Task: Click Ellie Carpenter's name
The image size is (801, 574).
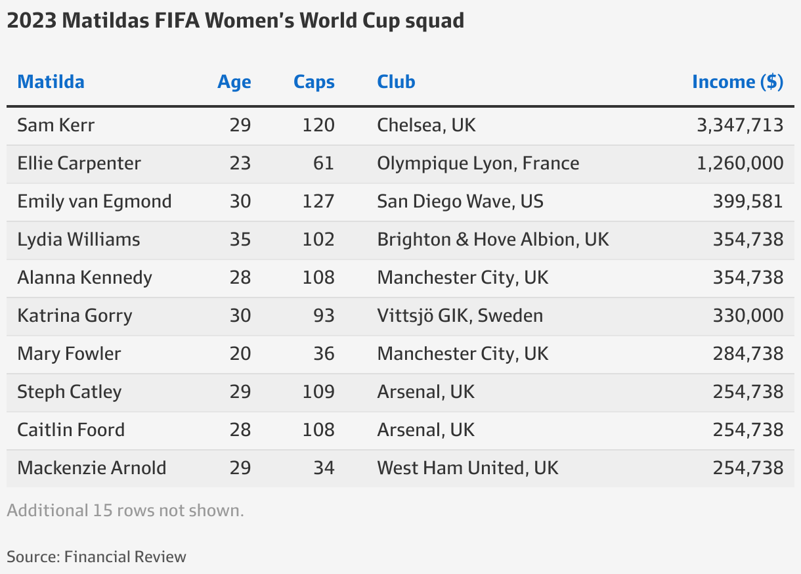Action: (79, 163)
